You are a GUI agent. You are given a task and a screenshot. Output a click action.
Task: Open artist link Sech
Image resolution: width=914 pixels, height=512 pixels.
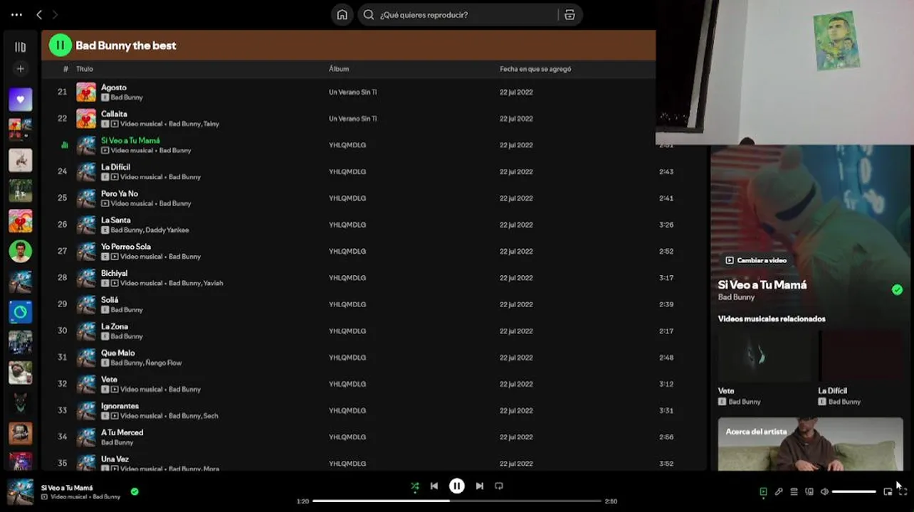pyautogui.click(x=211, y=416)
